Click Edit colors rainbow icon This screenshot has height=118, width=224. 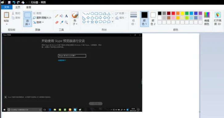tap(207, 15)
